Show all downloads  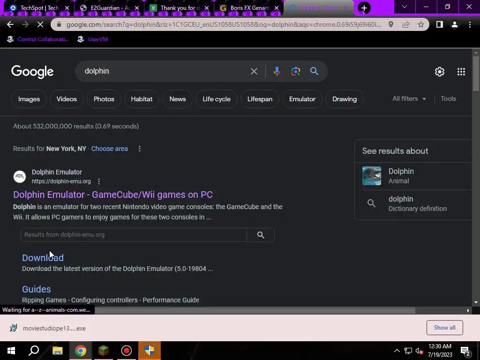click(x=444, y=328)
